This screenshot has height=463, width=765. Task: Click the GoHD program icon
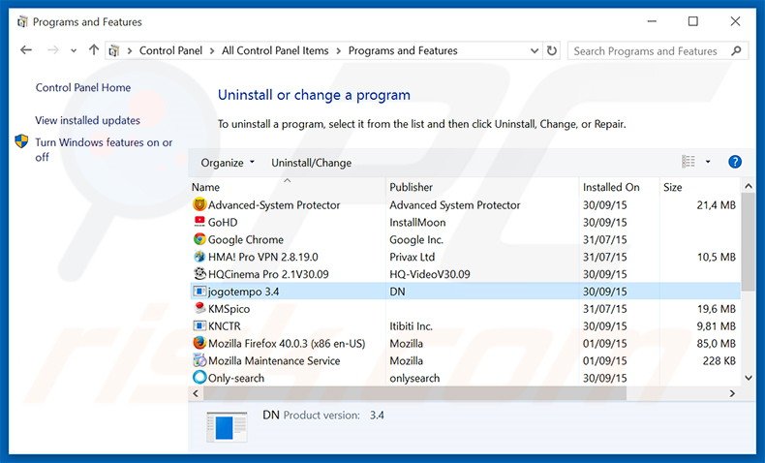(x=199, y=222)
